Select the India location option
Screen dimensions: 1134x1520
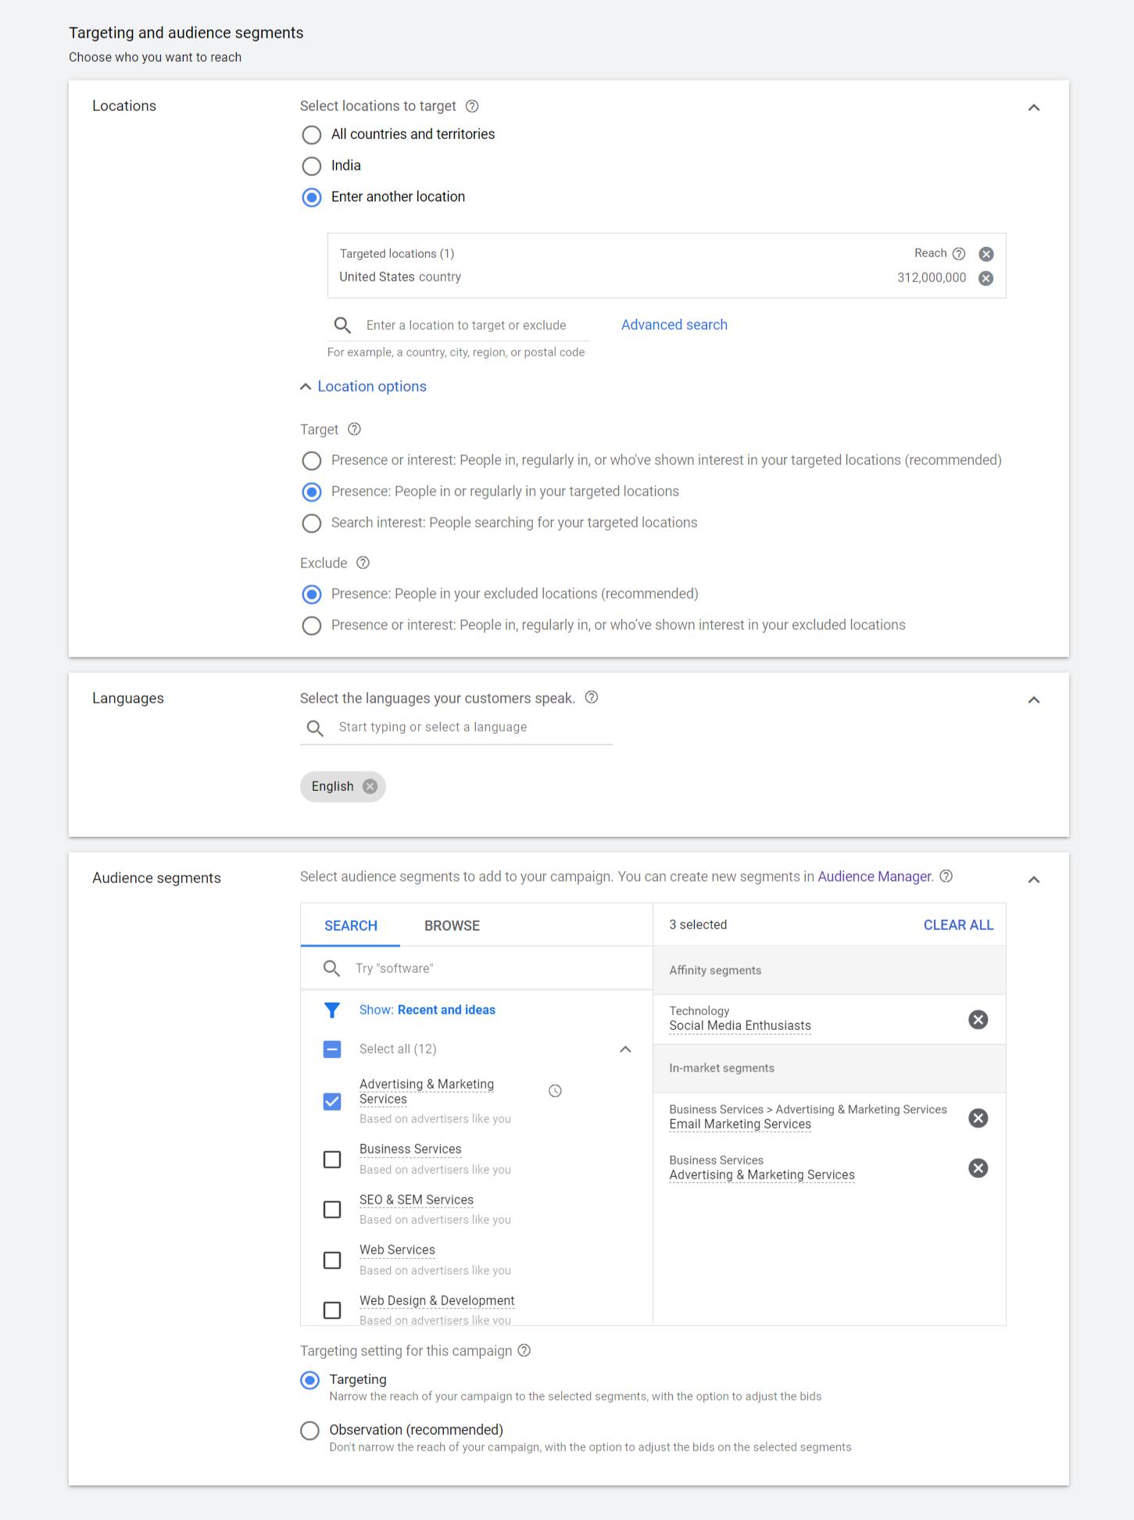312,166
